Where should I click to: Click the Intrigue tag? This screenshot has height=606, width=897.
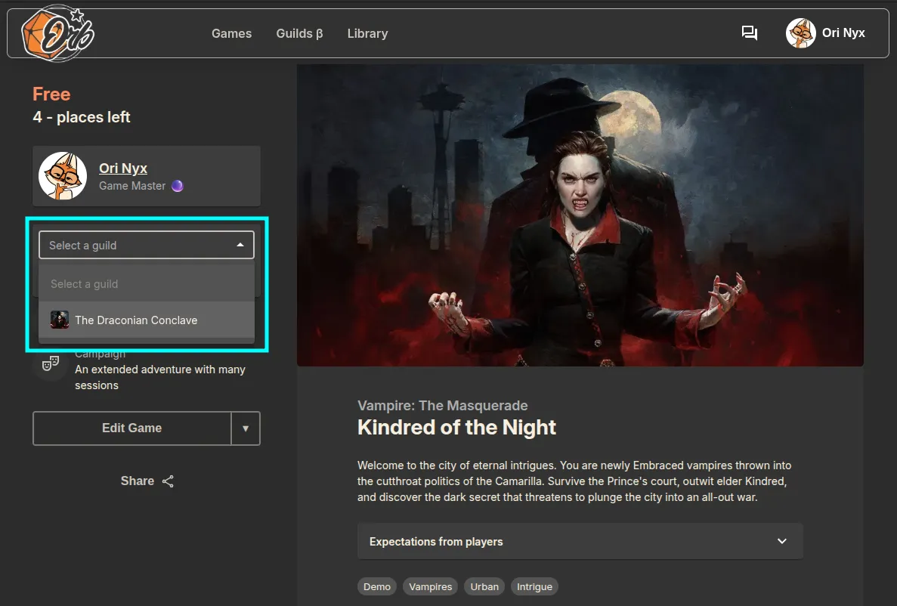[534, 586]
